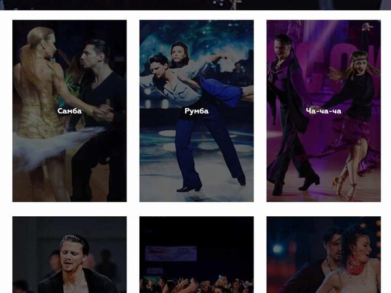Click the Ча-ча-ча text label
This screenshot has height=293, width=391.
(x=323, y=111)
